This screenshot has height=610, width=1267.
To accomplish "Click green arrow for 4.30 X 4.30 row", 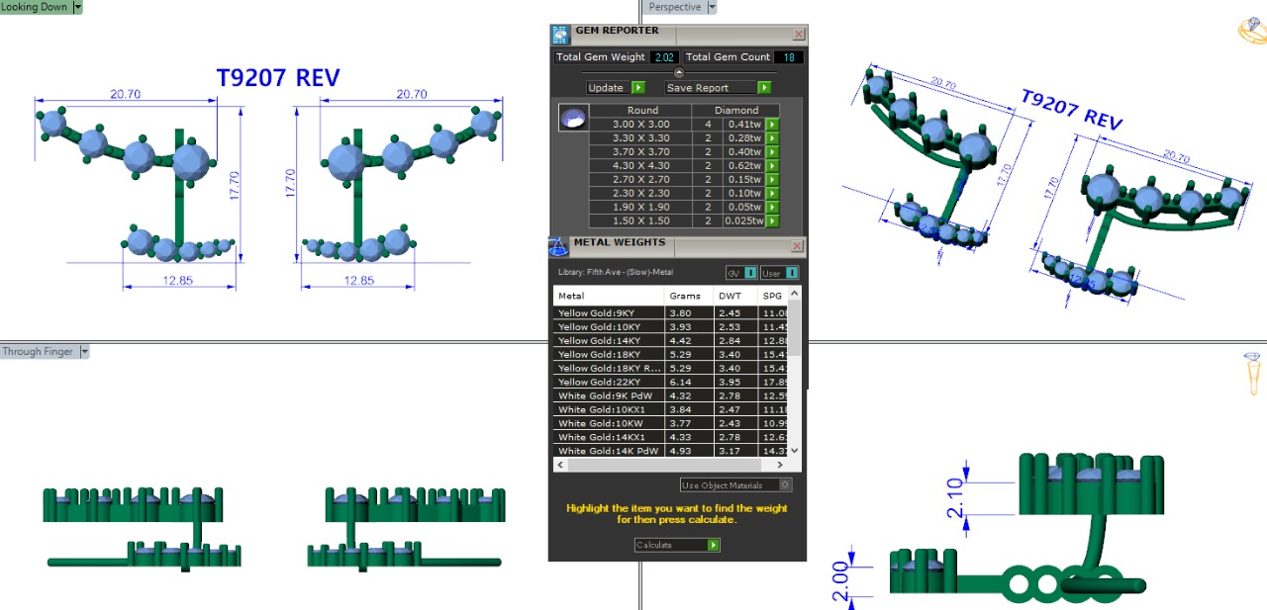I will pos(772,166).
